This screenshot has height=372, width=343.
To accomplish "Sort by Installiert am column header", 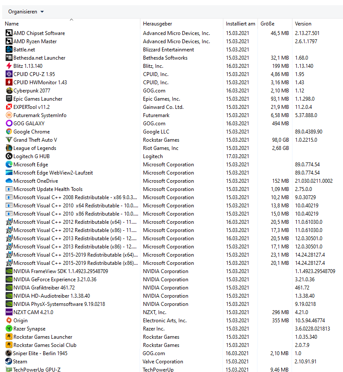I will (240, 24).
